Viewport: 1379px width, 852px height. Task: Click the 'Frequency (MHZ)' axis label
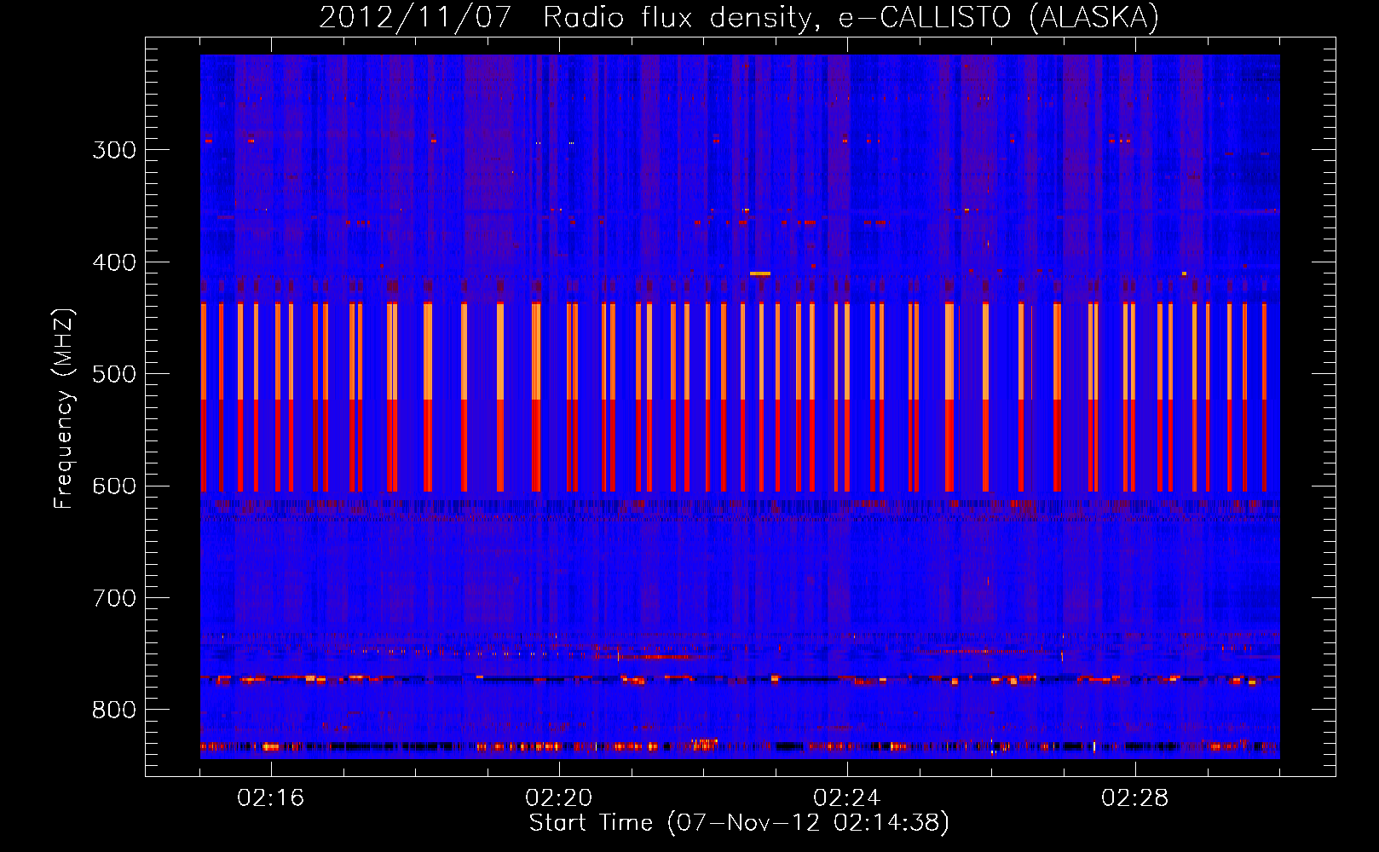[64, 409]
